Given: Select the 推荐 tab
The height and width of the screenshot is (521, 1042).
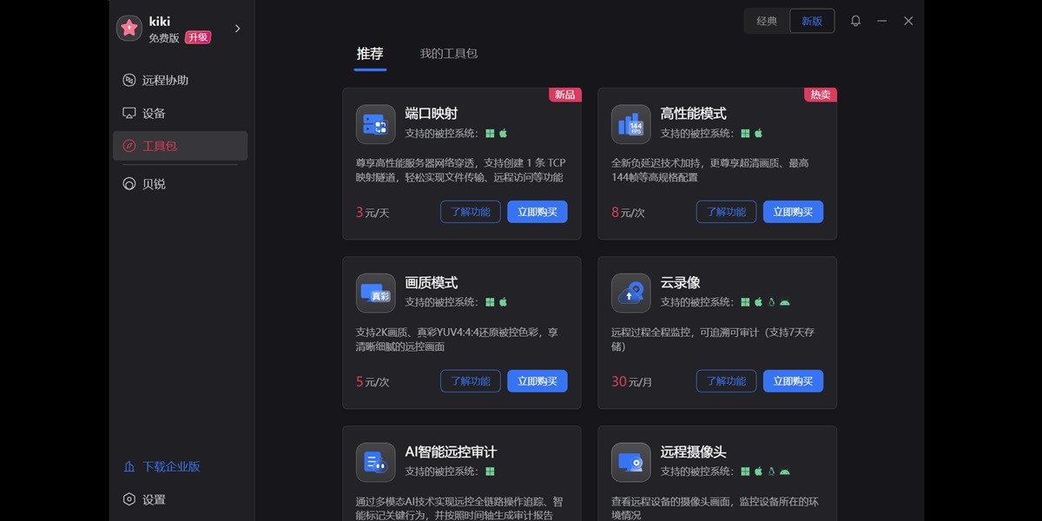Looking at the screenshot, I should (371, 53).
